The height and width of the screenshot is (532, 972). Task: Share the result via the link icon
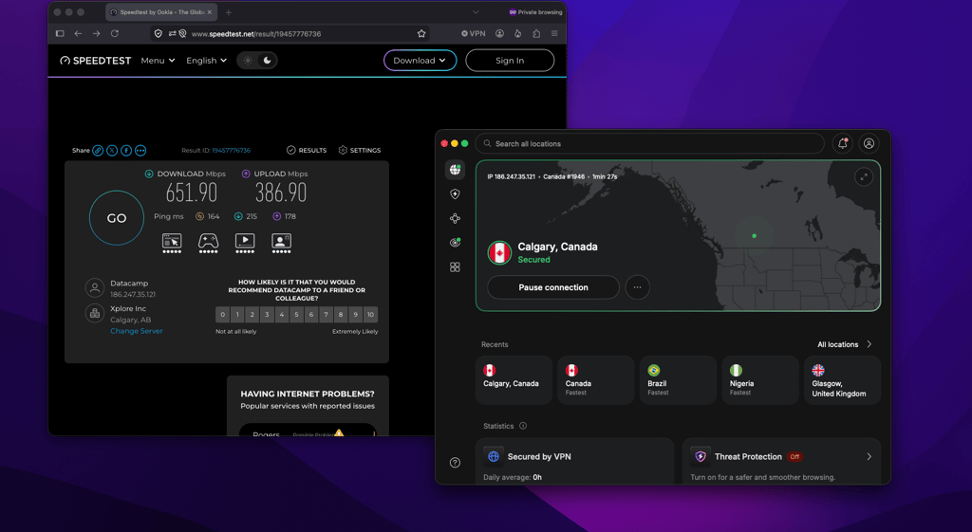tap(98, 151)
